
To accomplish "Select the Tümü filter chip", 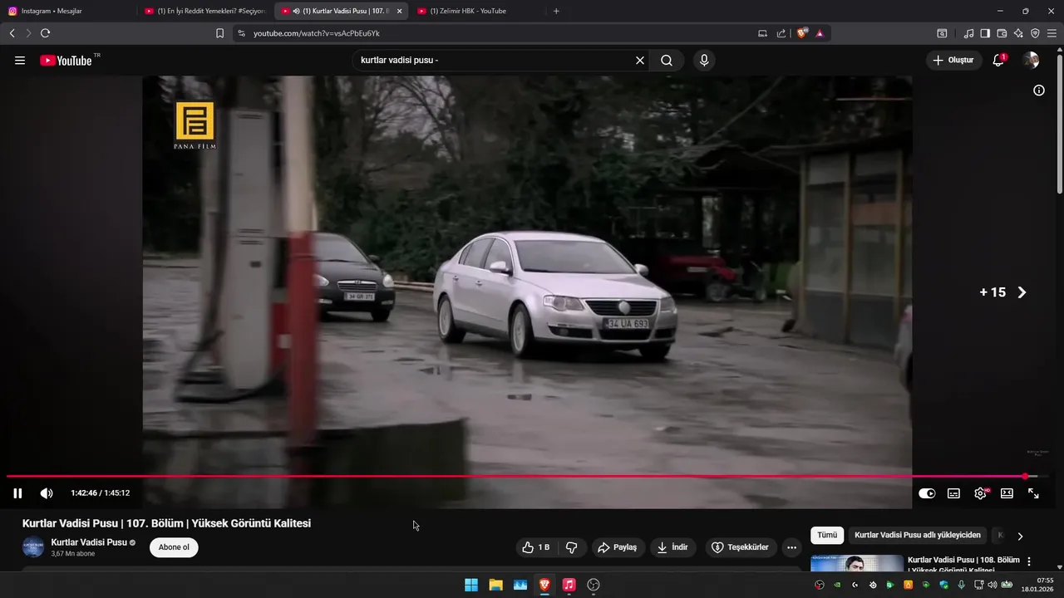I will [827, 536].
